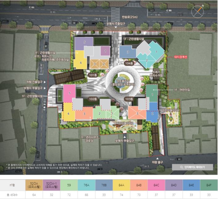
Task: Click the household count 70 cell
Action: point(139,195)
